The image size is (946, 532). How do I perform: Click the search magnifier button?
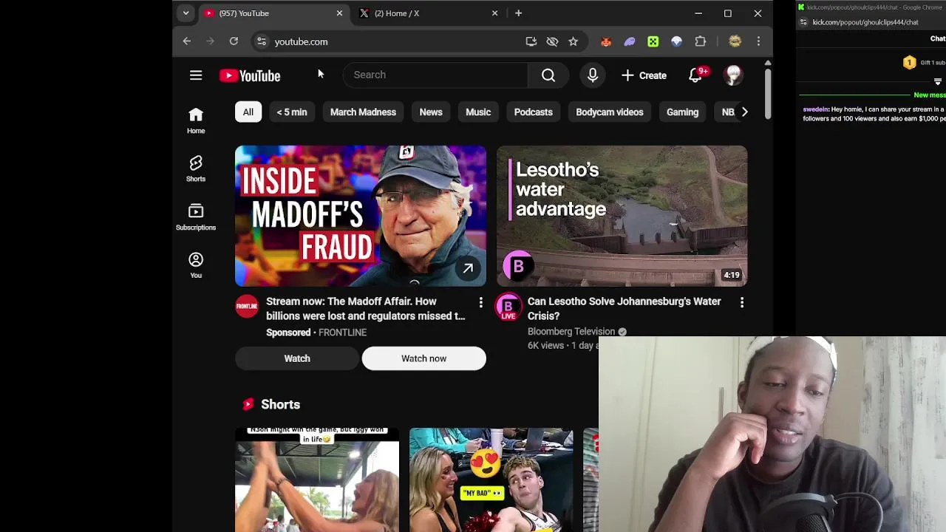click(x=548, y=75)
